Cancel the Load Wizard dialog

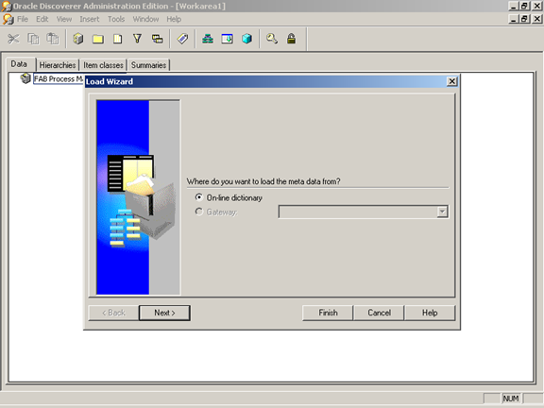(379, 313)
